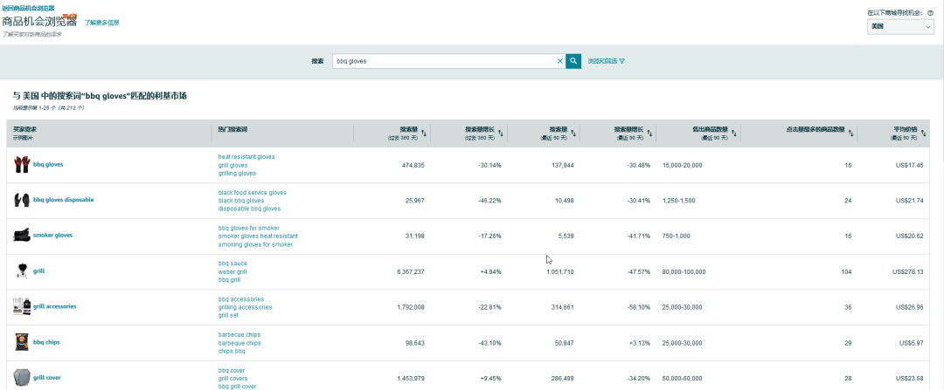Click the grill accessories product thumbnail
The image size is (944, 390).
coord(22,307)
